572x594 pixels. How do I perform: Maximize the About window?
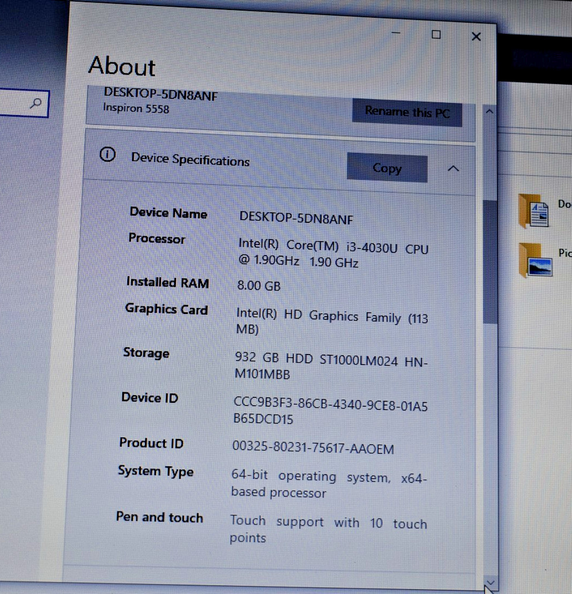click(436, 34)
